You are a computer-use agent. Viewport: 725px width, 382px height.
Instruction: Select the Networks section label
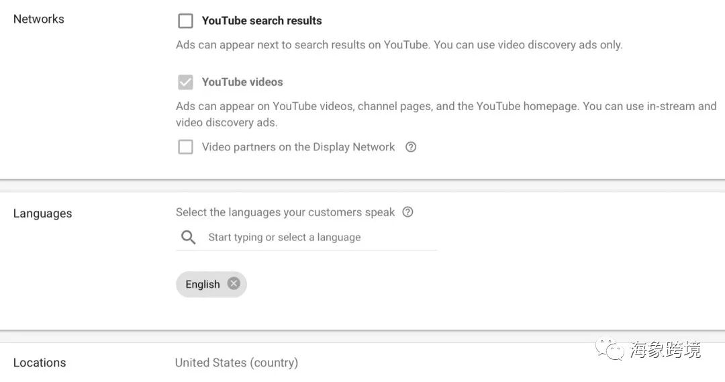coord(39,19)
